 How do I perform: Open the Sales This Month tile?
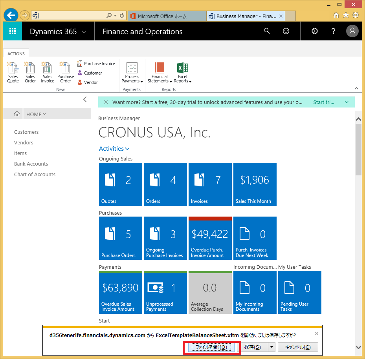(255, 184)
